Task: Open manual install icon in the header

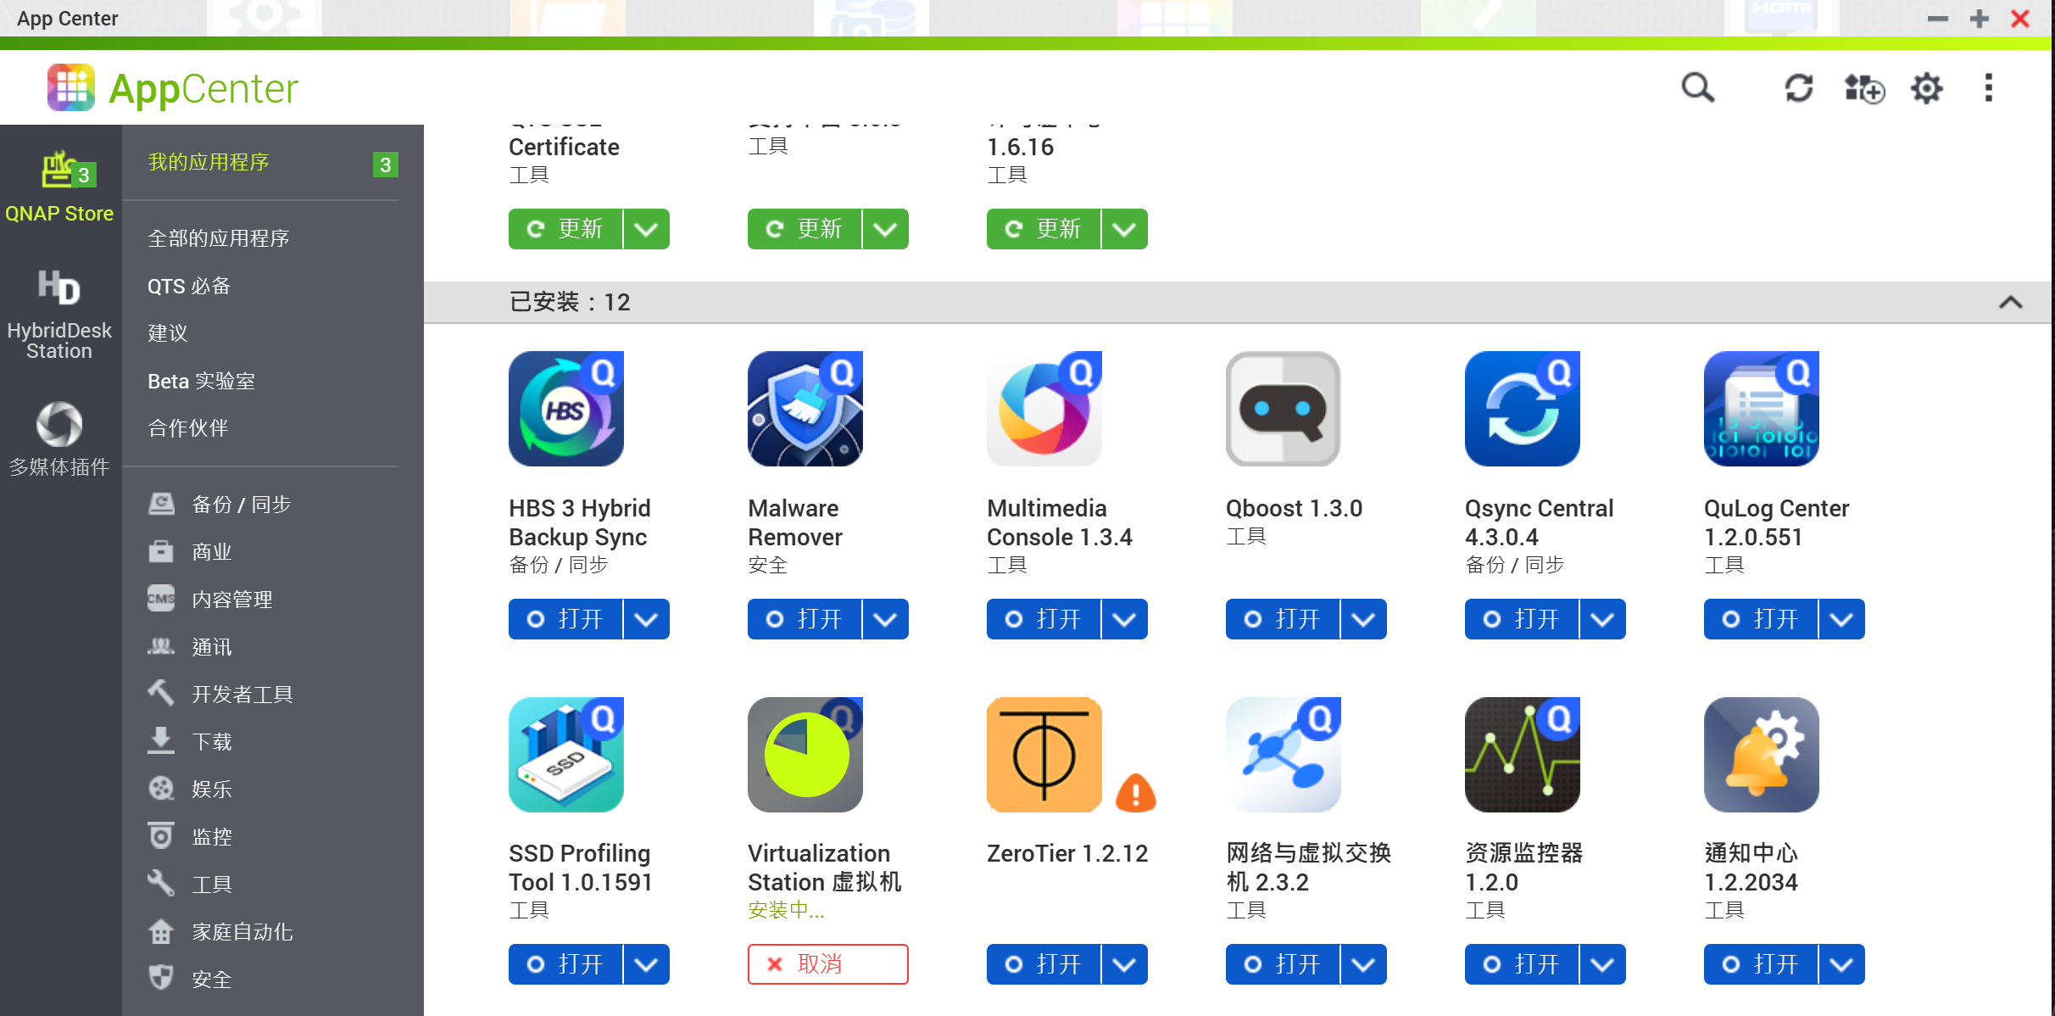Action: click(x=1863, y=88)
